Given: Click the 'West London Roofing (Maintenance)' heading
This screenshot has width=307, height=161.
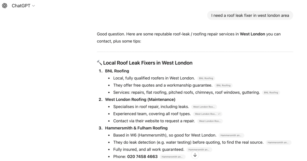Looking at the screenshot, I should (x=140, y=99).
